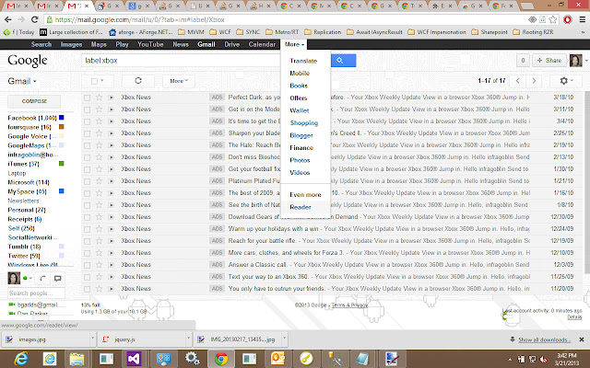This screenshot has width=590, height=368.
Task: Bookmark this page with the star icon
Action: point(553,19)
